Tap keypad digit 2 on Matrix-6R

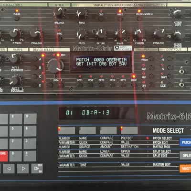click(x=16, y=144)
